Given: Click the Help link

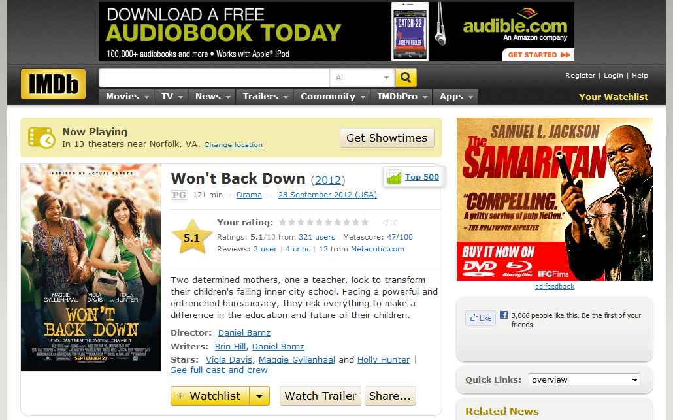Looking at the screenshot, I should click(640, 76).
